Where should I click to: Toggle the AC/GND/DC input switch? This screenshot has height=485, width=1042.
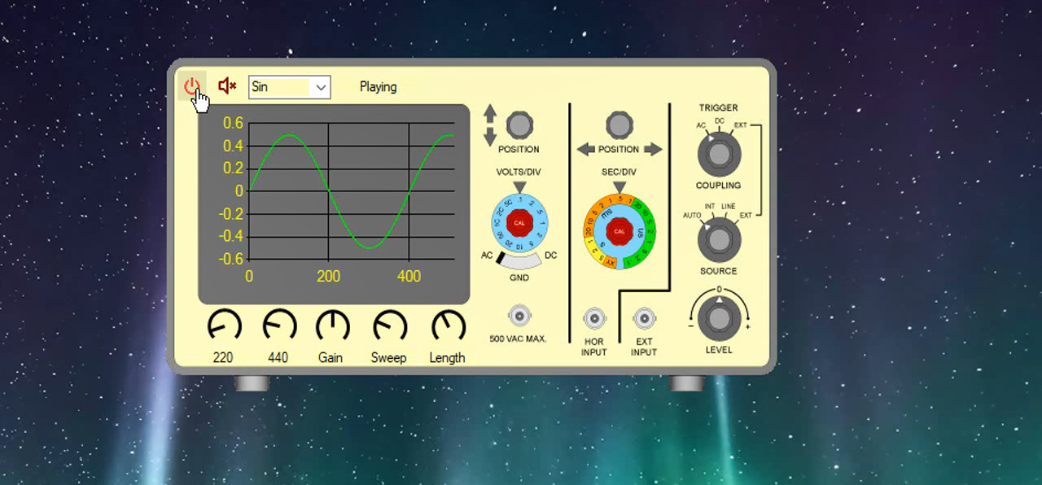pyautogui.click(x=519, y=260)
